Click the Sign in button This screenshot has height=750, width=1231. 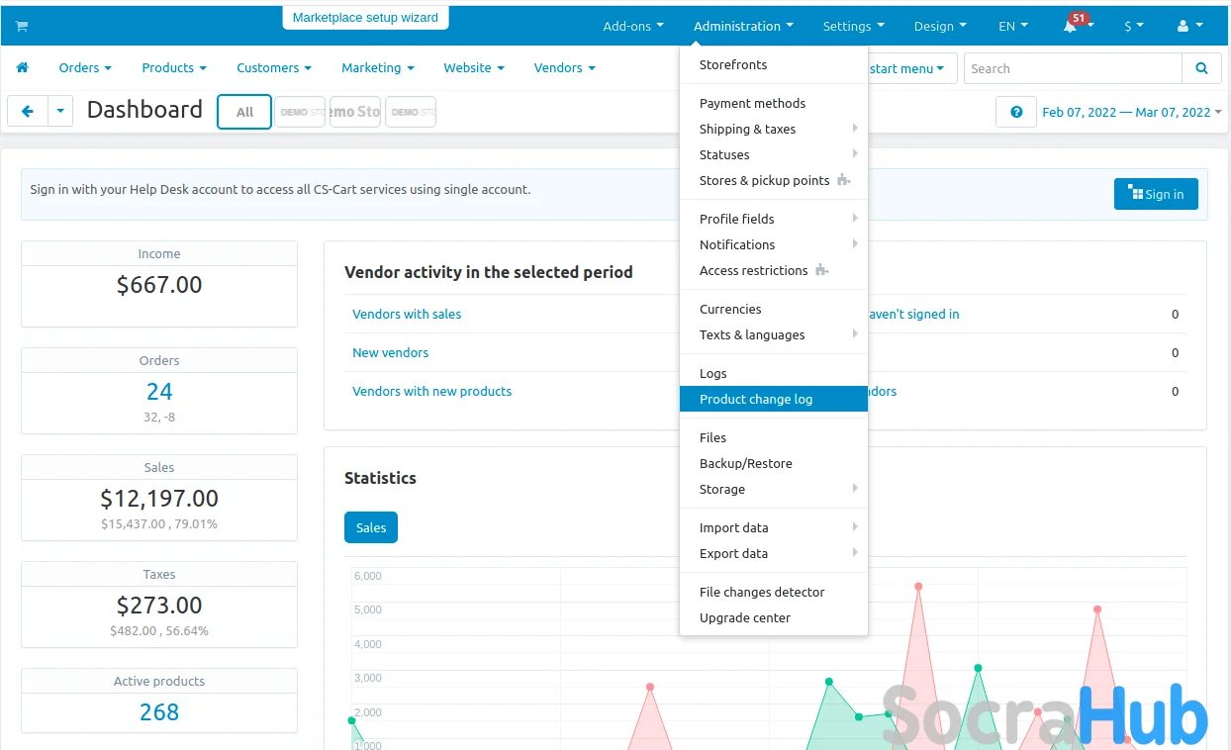(1155, 194)
